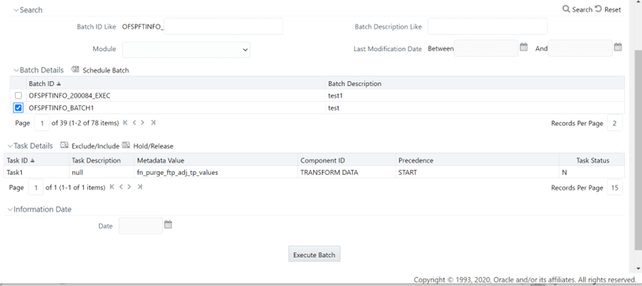Go to previous page of Task Details
642x286 pixels.
[121, 187]
